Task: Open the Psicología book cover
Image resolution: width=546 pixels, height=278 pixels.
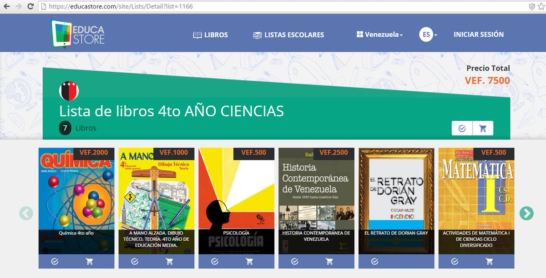Action: [x=237, y=201]
